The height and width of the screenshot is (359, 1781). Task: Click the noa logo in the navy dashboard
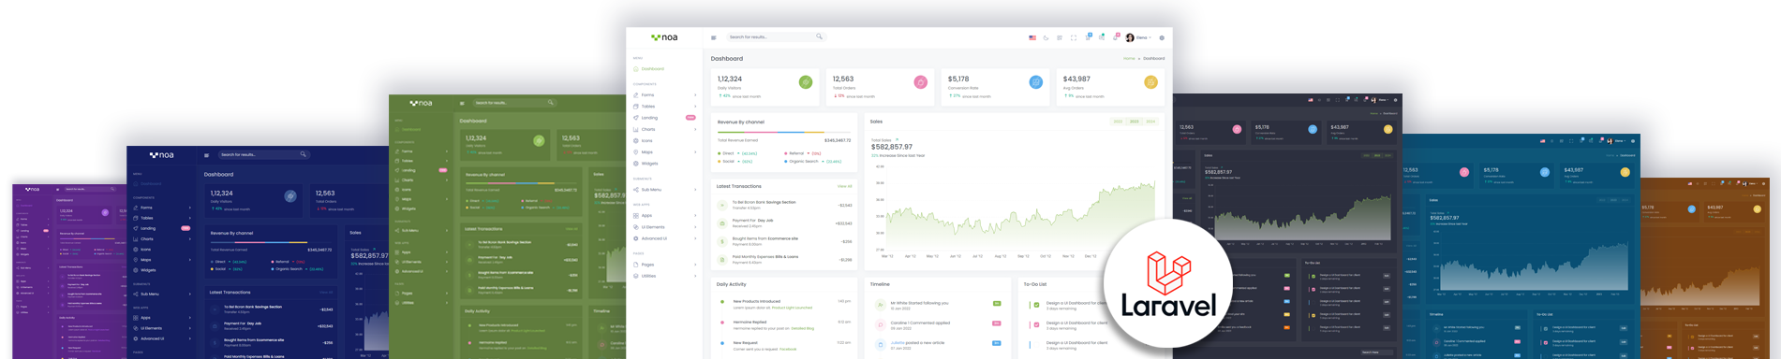(x=161, y=155)
